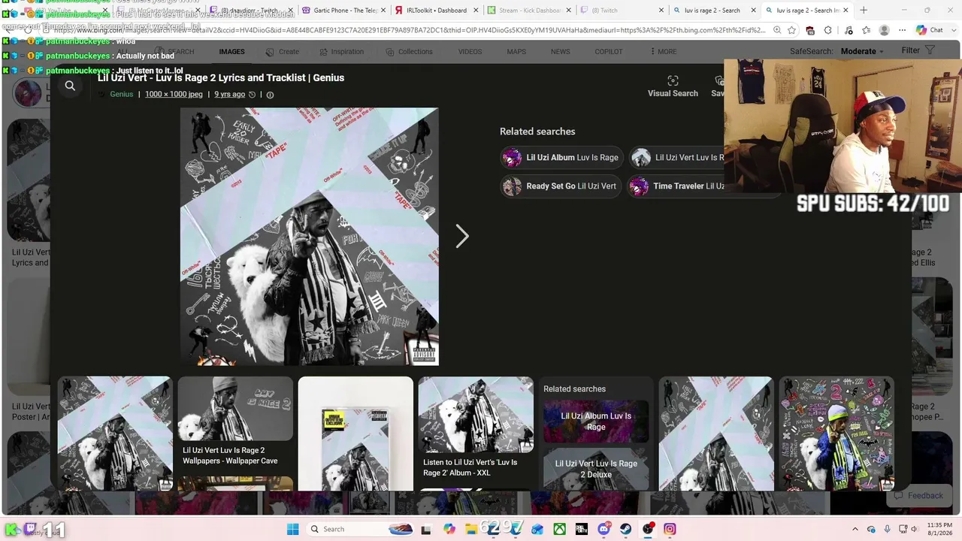Click 'Lil Uzi Vert Luv Is Rage 2 Deluxe' suggestion
The height and width of the screenshot is (541, 962).
596,469
